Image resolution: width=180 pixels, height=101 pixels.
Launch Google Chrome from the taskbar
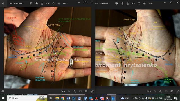[x=63, y=98]
